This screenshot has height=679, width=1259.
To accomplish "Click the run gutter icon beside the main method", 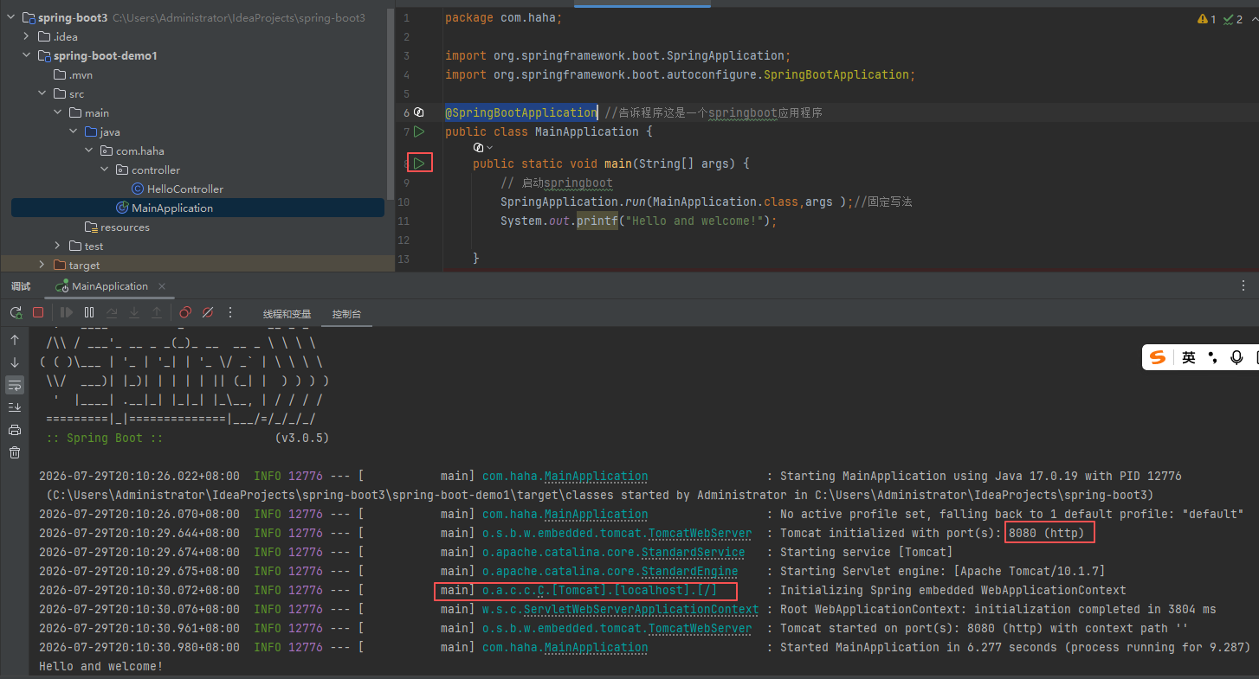I will point(419,163).
